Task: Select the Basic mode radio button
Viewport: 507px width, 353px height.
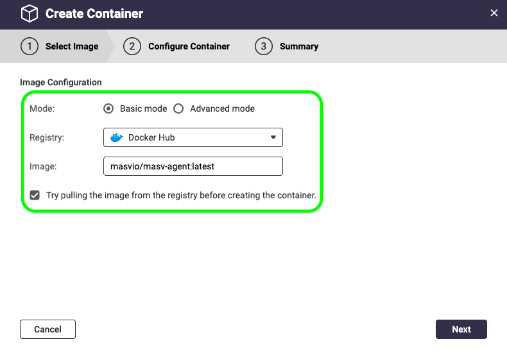Action: [x=108, y=108]
